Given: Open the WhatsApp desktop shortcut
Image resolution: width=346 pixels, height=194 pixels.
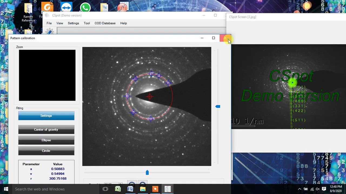Looking at the screenshot, I should (x=85, y=8).
